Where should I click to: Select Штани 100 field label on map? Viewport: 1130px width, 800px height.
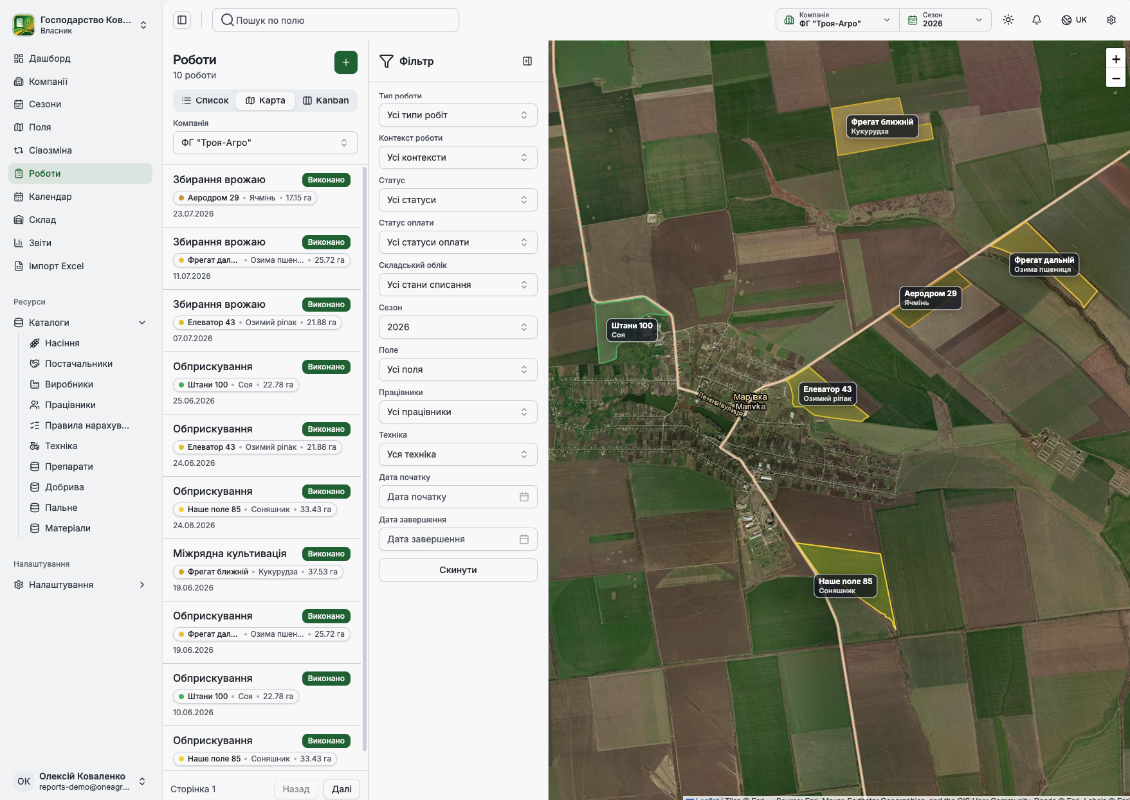(632, 330)
